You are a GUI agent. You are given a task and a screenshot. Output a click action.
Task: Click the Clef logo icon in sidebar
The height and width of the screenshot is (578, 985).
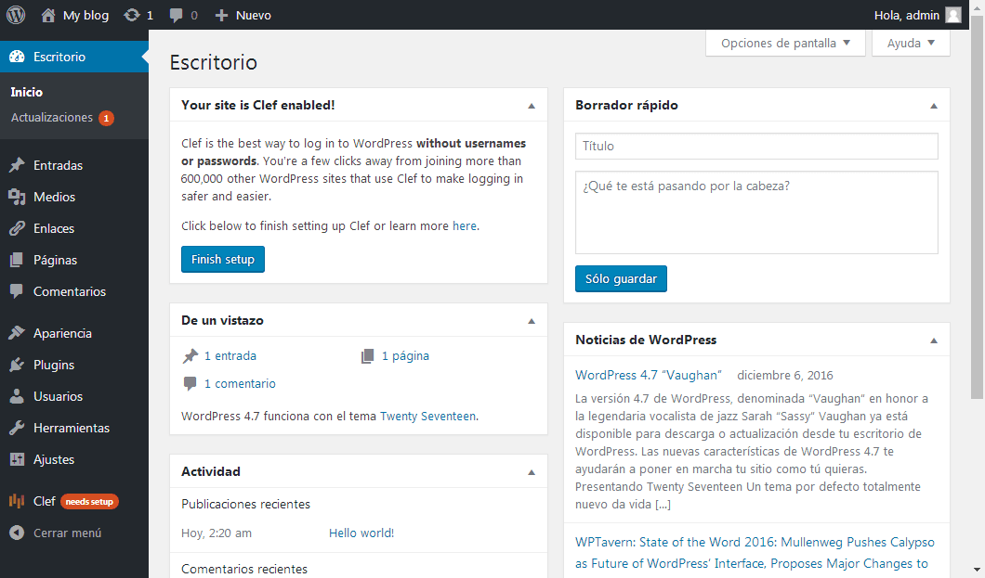17,501
